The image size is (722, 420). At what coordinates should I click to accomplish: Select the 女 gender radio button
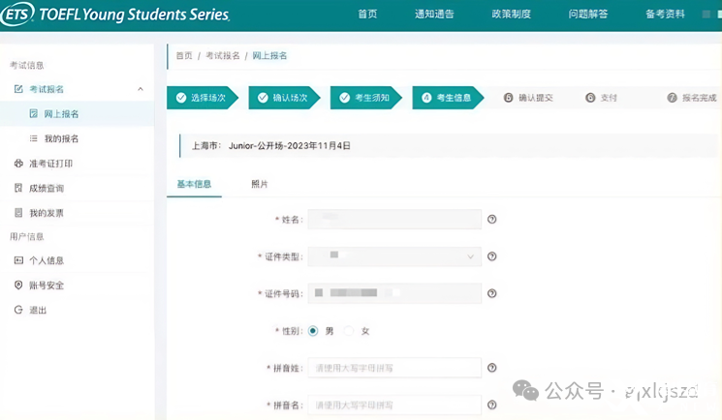pos(349,331)
